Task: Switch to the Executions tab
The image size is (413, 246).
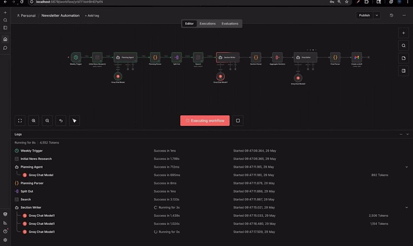Action: click(x=208, y=23)
